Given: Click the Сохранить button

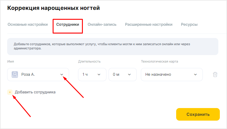Looking at the screenshot, I should pos(198,114).
